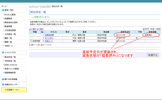Open 予約カート in sidebar
The width and height of the screenshot is (162, 100).
[x=9, y=46]
